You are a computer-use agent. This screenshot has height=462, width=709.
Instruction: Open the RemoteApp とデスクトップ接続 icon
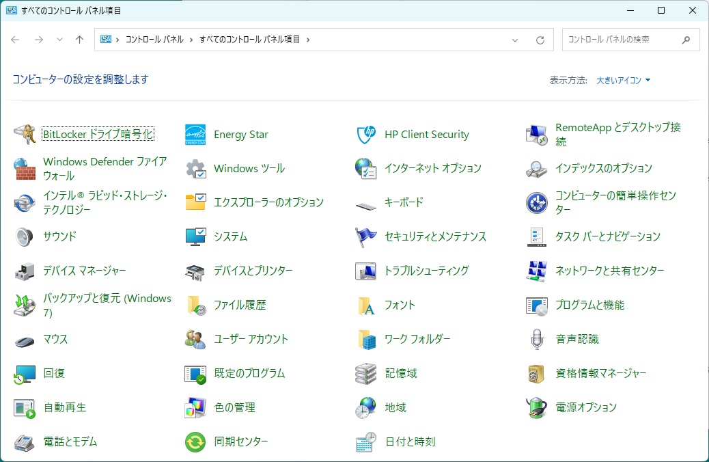coord(537,135)
